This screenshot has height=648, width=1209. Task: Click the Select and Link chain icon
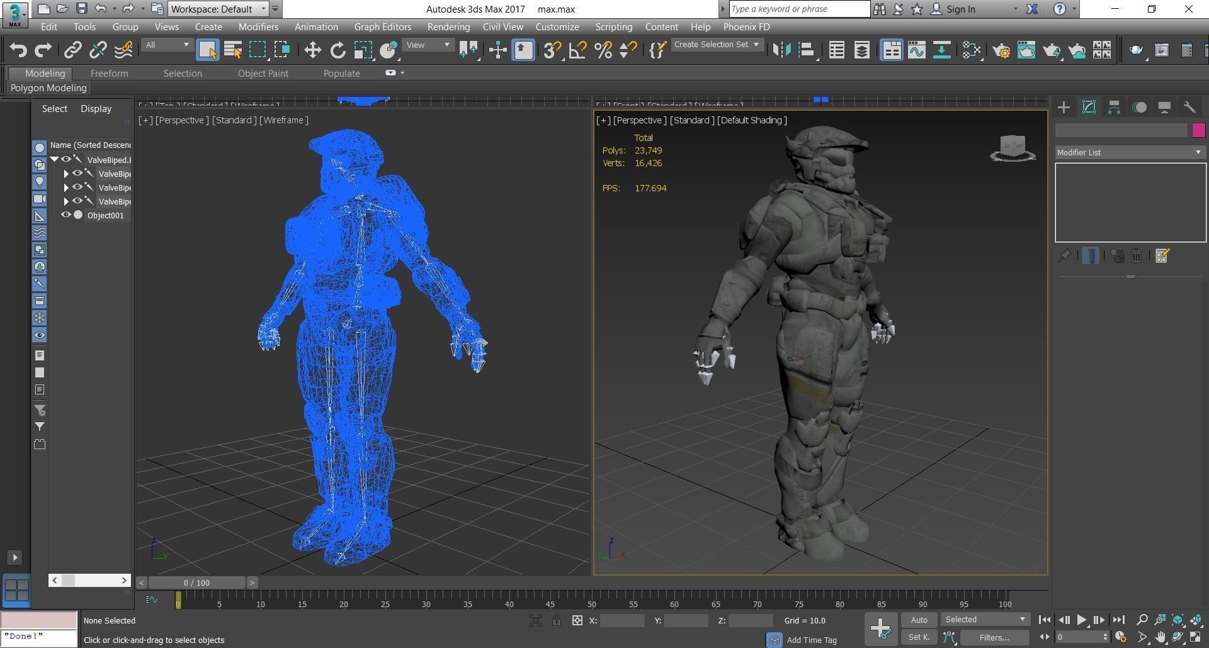tap(73, 50)
